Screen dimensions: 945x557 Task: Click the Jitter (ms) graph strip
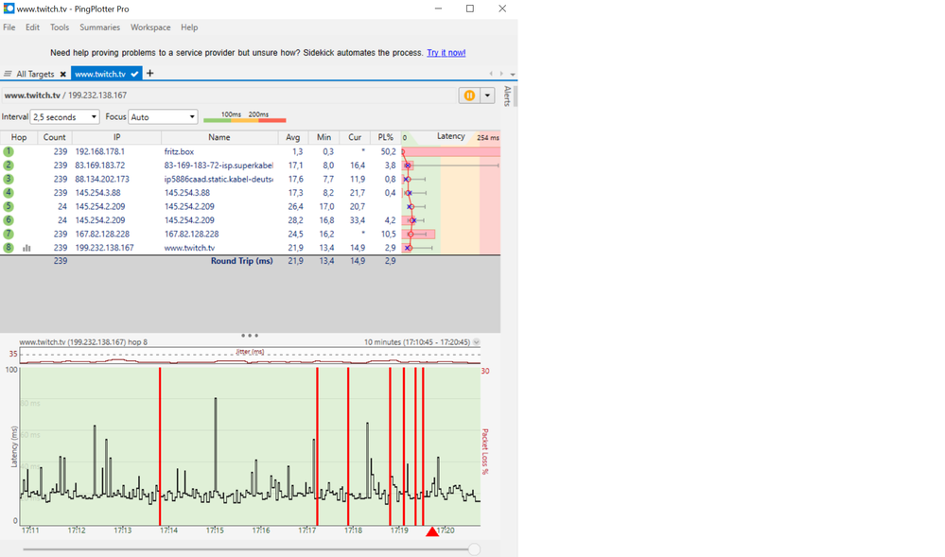coord(250,357)
